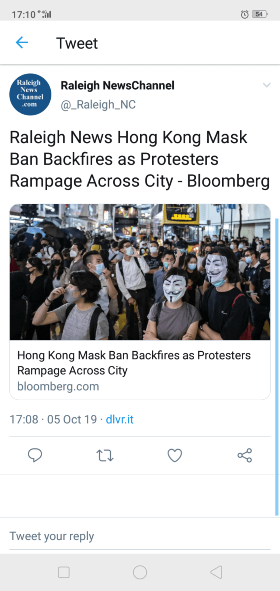Open the protest photo thumbnail

pos(140,272)
